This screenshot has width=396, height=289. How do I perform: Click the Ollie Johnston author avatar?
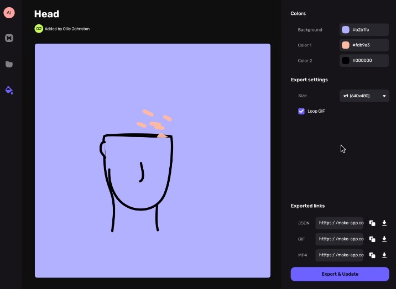coord(39,28)
